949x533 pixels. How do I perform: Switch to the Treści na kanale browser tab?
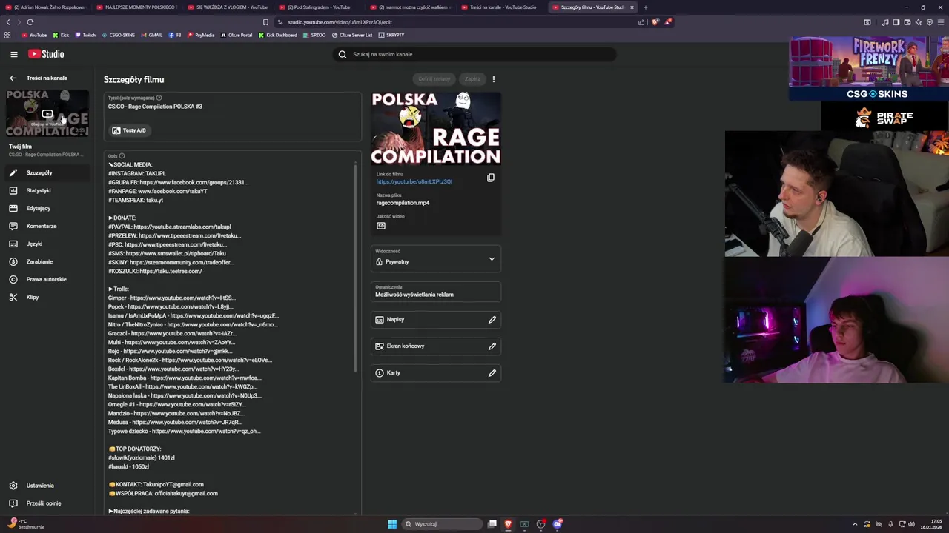point(503,7)
